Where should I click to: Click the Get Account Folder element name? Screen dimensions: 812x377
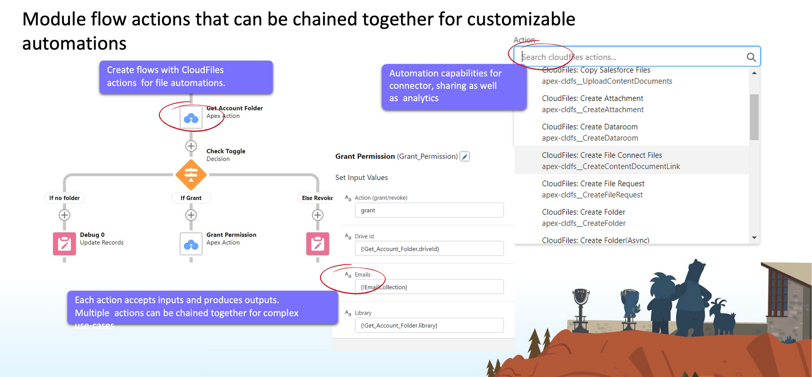234,108
